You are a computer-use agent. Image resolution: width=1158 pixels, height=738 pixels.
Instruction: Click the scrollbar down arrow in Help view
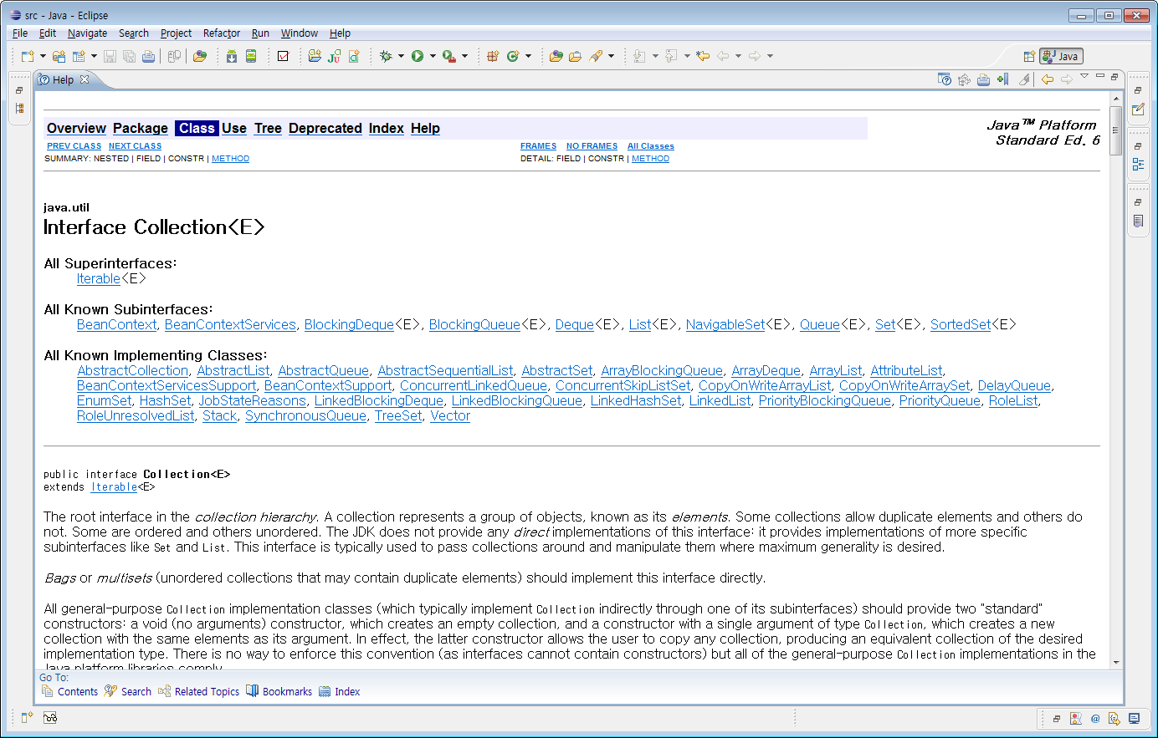[x=1115, y=662]
